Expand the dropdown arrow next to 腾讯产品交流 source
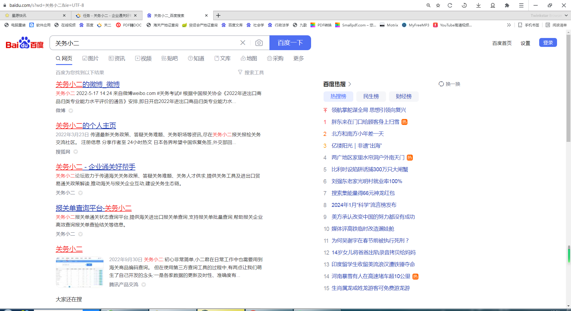The width and height of the screenshot is (571, 311). (x=144, y=285)
